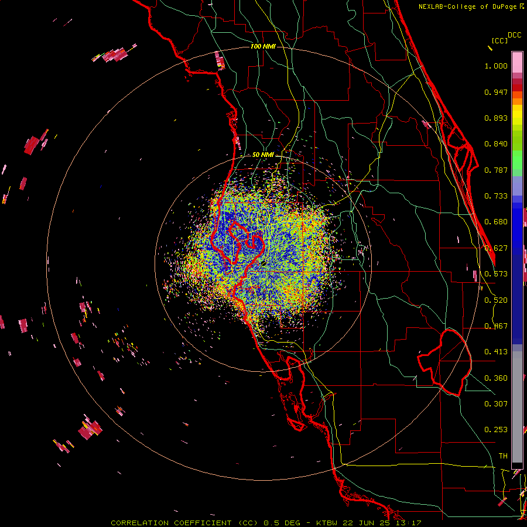This screenshot has width=527, height=527.
Task: Select the 0.520 color scale value
Action: 496,300
